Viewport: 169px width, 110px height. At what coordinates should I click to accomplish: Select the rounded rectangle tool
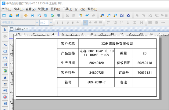point(5,51)
